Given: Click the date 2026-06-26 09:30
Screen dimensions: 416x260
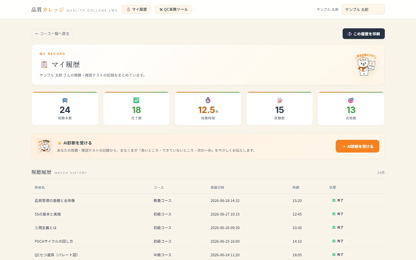Looking at the screenshot, I should point(225,228).
